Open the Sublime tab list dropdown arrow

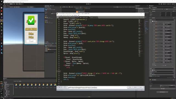point(144,17)
